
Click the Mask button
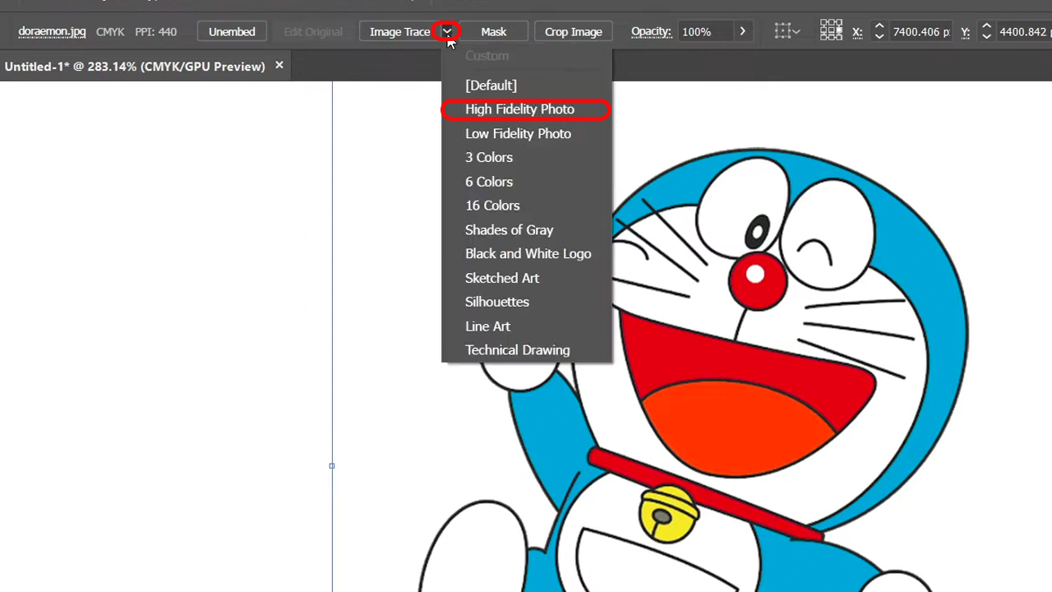click(x=493, y=31)
